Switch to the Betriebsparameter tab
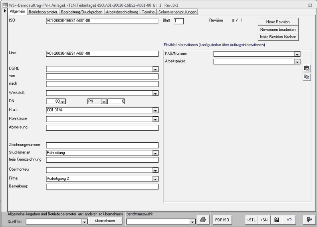This screenshot has height=227, width=317. pos(43,12)
